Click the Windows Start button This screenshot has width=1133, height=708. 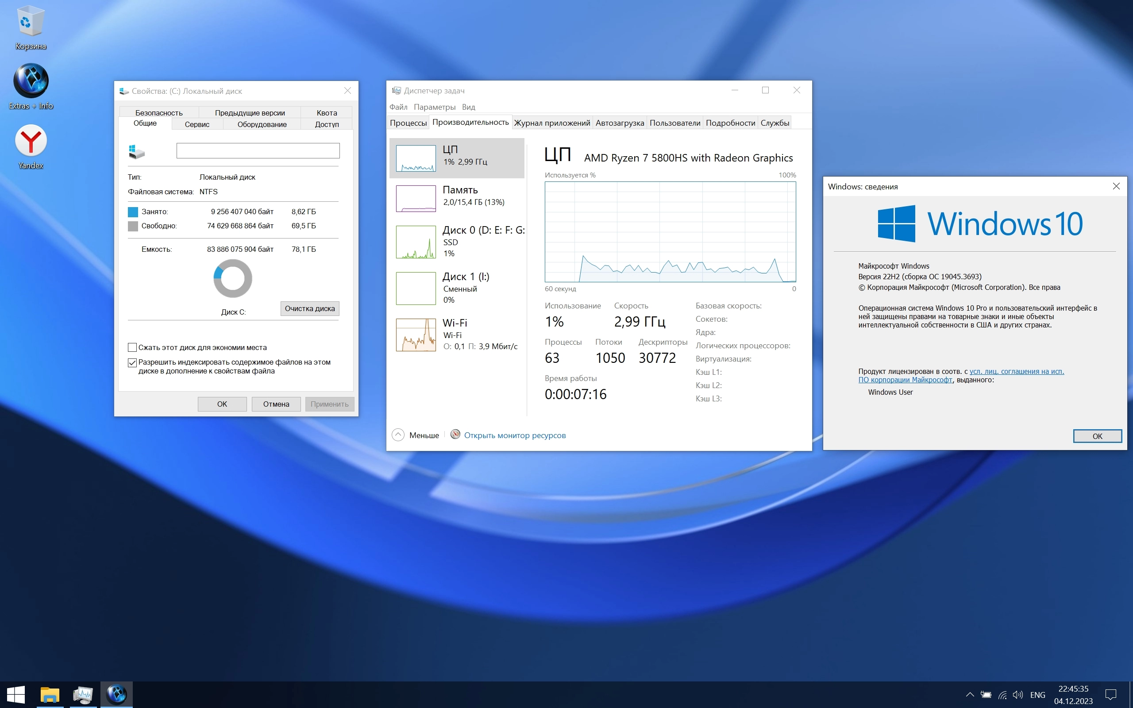click(16, 694)
